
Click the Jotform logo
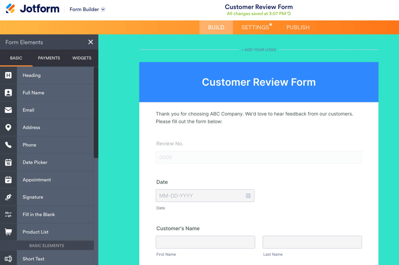[32, 9]
